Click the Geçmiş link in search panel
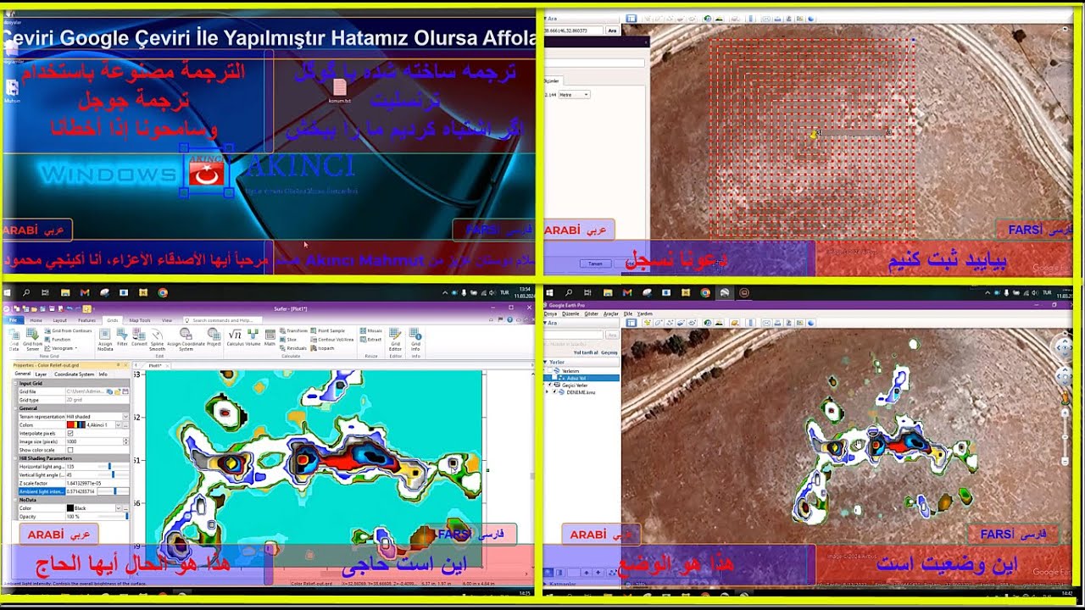The height and width of the screenshot is (610, 1085). pyautogui.click(x=609, y=352)
